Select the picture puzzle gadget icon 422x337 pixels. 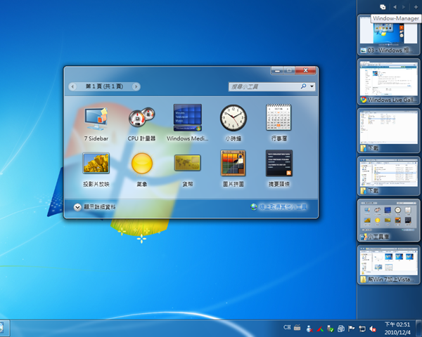point(234,164)
